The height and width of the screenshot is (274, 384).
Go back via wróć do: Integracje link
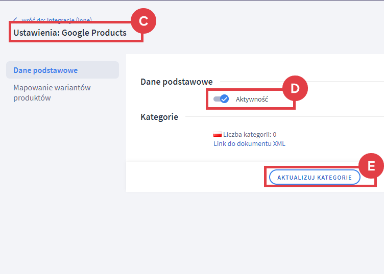pyautogui.click(x=53, y=19)
